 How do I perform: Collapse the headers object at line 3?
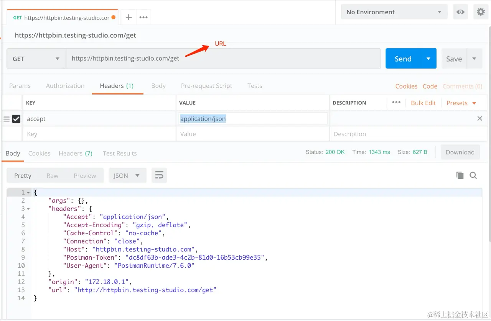click(x=28, y=209)
